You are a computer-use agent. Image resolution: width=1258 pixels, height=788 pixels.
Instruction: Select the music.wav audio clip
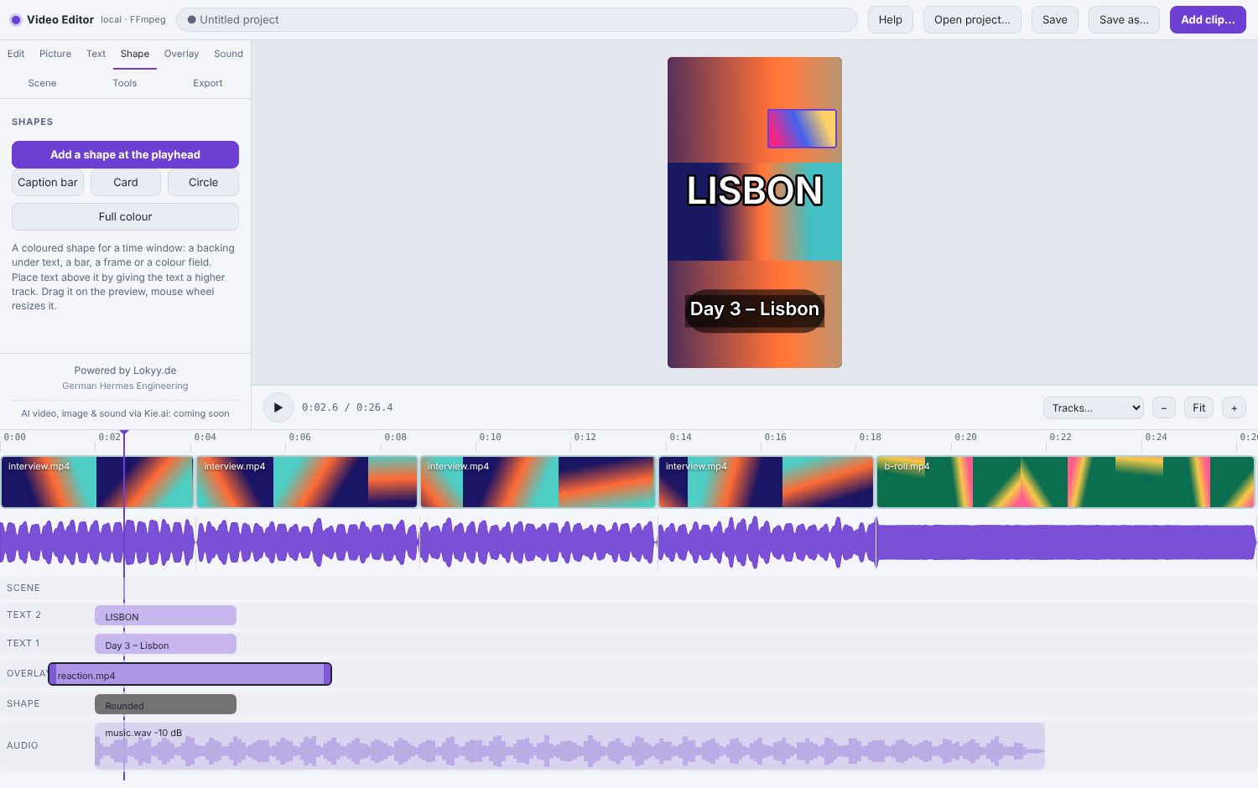click(x=569, y=746)
